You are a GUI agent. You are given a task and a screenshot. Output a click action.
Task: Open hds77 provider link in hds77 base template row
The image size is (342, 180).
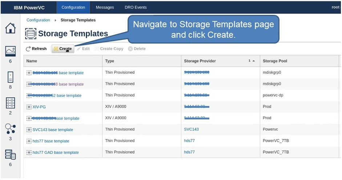coord(189,140)
